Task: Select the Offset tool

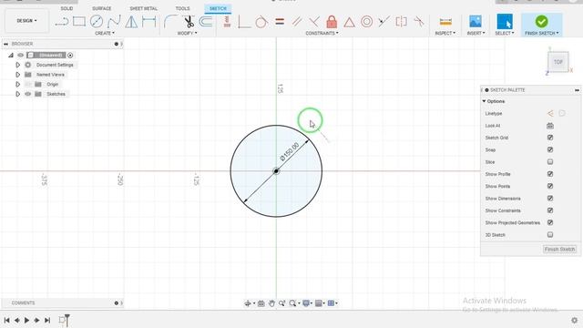Action: pyautogui.click(x=206, y=22)
